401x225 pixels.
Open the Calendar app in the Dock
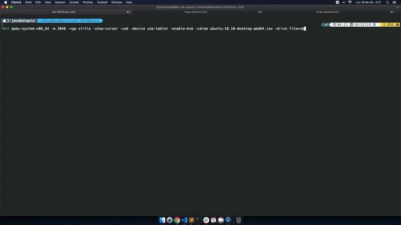214,220
